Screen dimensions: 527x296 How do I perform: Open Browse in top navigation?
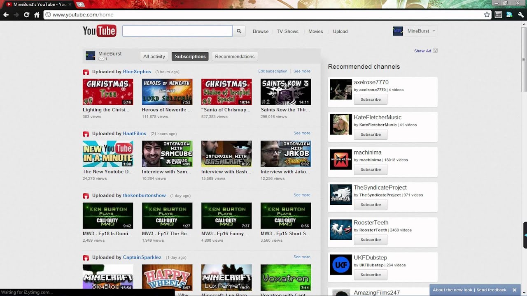(261, 31)
